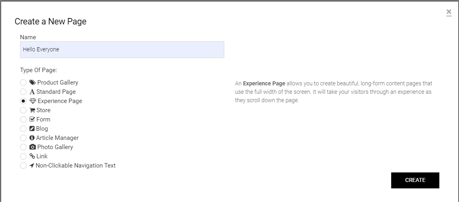Click the Photo Gallery camera icon
Viewport: 459px width, 202px height.
(x=32, y=147)
